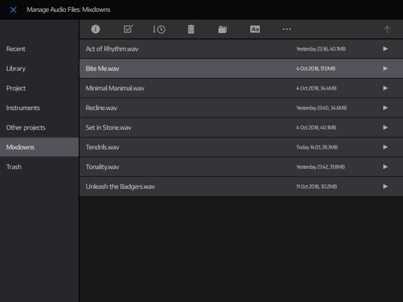The image size is (403, 302).
Task: Preview play Unleash the Badgers.wav
Action: point(385,186)
